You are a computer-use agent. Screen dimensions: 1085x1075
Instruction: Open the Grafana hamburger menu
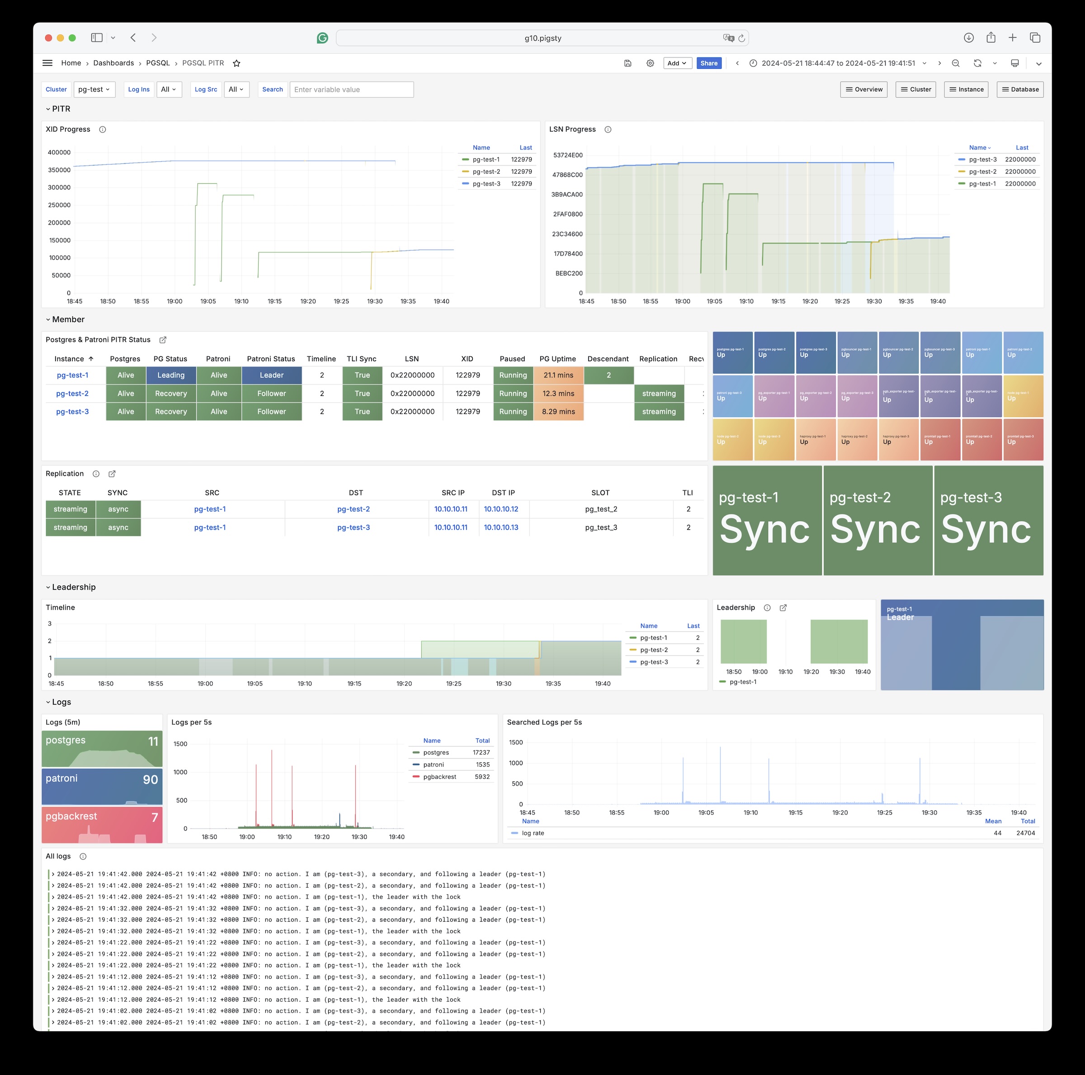coord(47,63)
